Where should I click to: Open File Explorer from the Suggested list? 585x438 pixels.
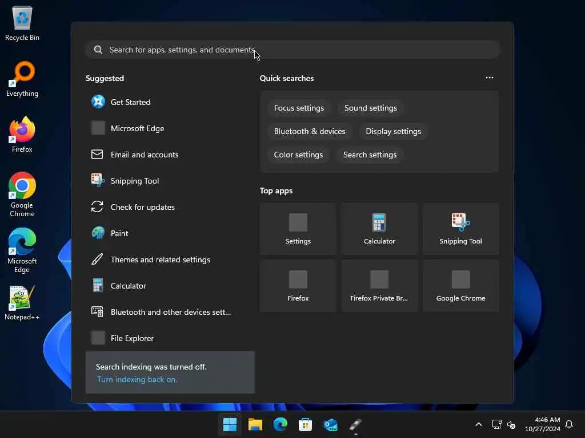pyautogui.click(x=170, y=338)
